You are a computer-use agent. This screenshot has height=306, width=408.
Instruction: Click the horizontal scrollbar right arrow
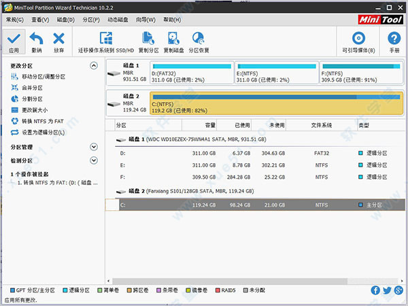pyautogui.click(x=402, y=281)
